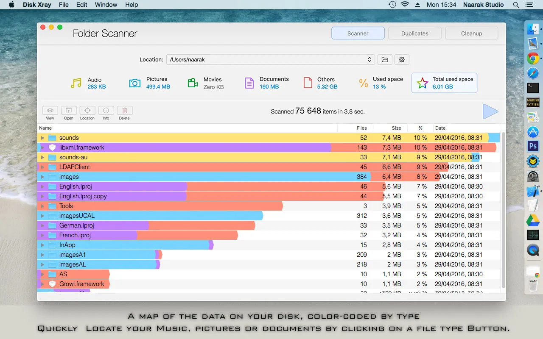Click the Used space percentage icon
543x339 pixels.
[x=363, y=83]
